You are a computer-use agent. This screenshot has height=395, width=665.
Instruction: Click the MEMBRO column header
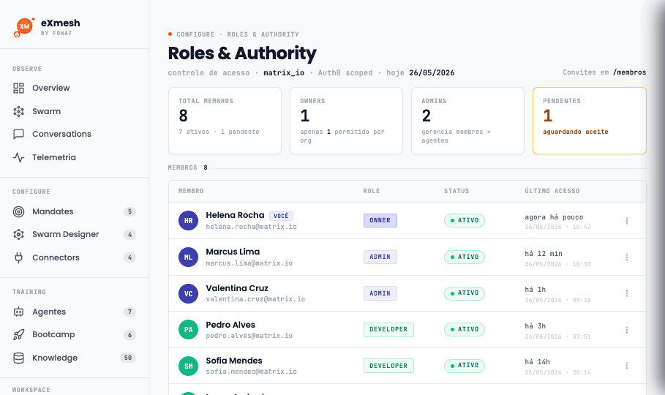pyautogui.click(x=191, y=192)
